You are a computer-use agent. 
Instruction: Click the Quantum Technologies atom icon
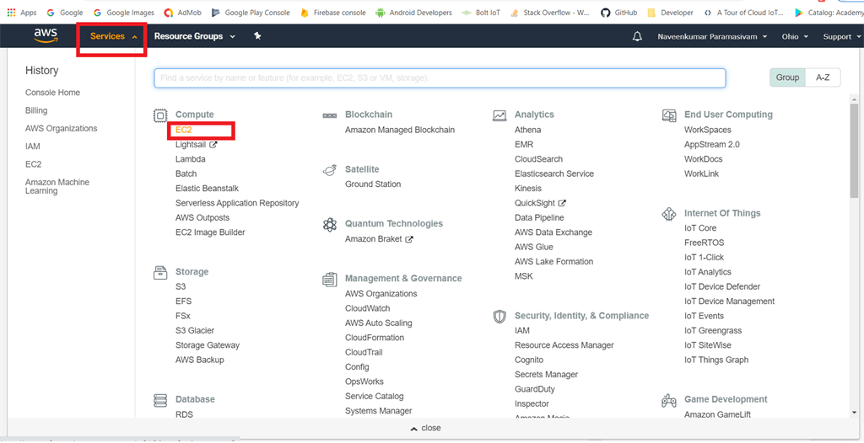(330, 225)
